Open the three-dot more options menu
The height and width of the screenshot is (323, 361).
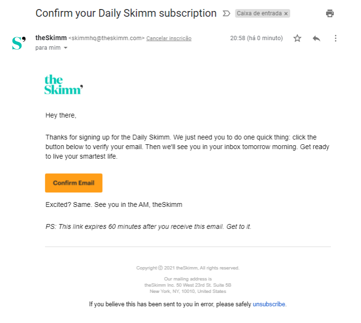(336, 38)
